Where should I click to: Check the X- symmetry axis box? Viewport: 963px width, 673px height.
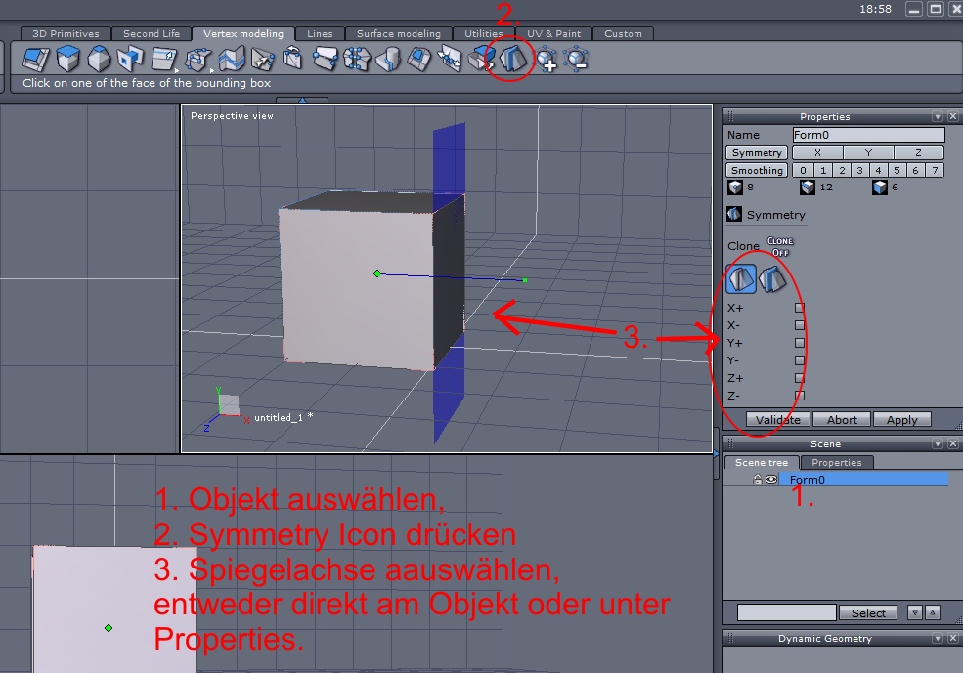pos(800,325)
